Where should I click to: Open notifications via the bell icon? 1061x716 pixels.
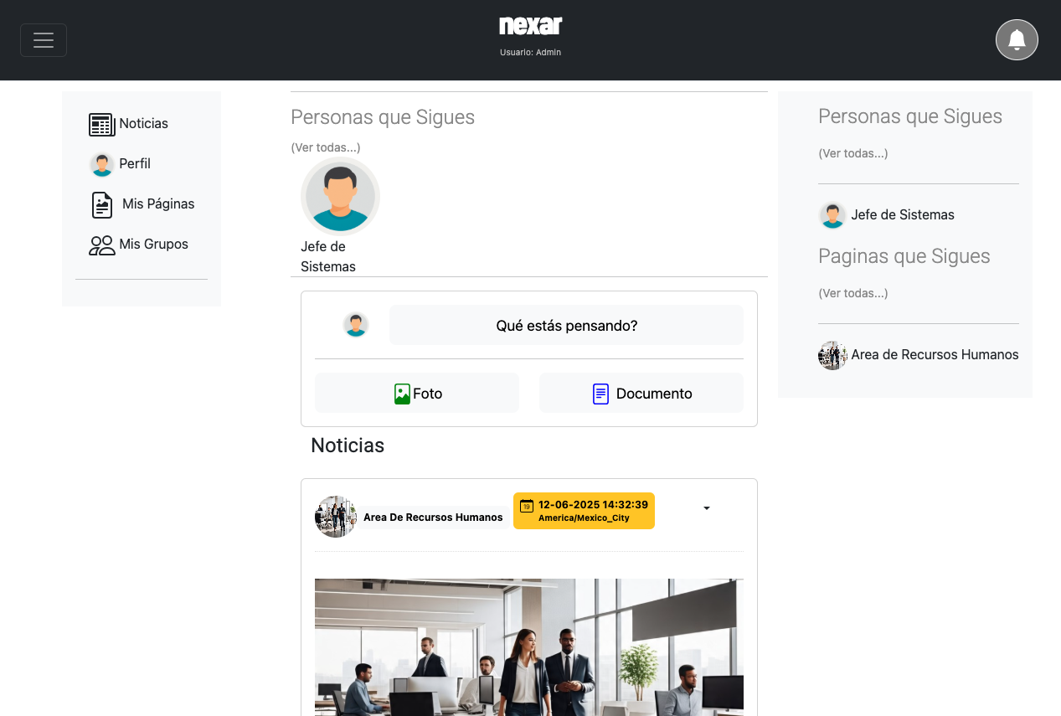(1017, 40)
